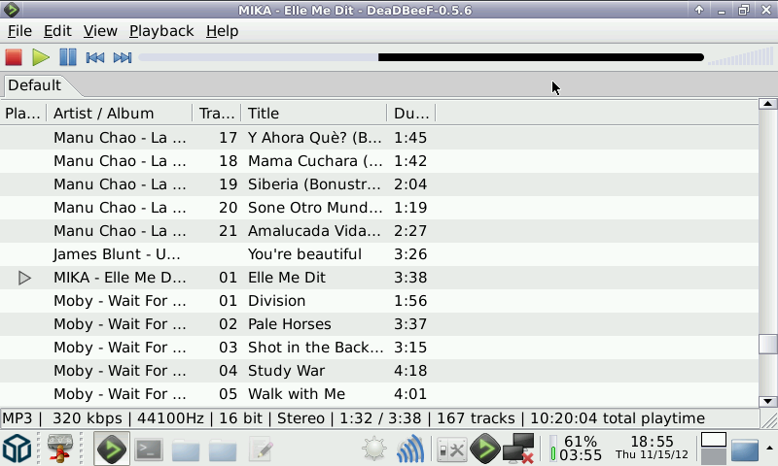Pause the current track
The height and width of the screenshot is (466, 778).
[x=68, y=57]
